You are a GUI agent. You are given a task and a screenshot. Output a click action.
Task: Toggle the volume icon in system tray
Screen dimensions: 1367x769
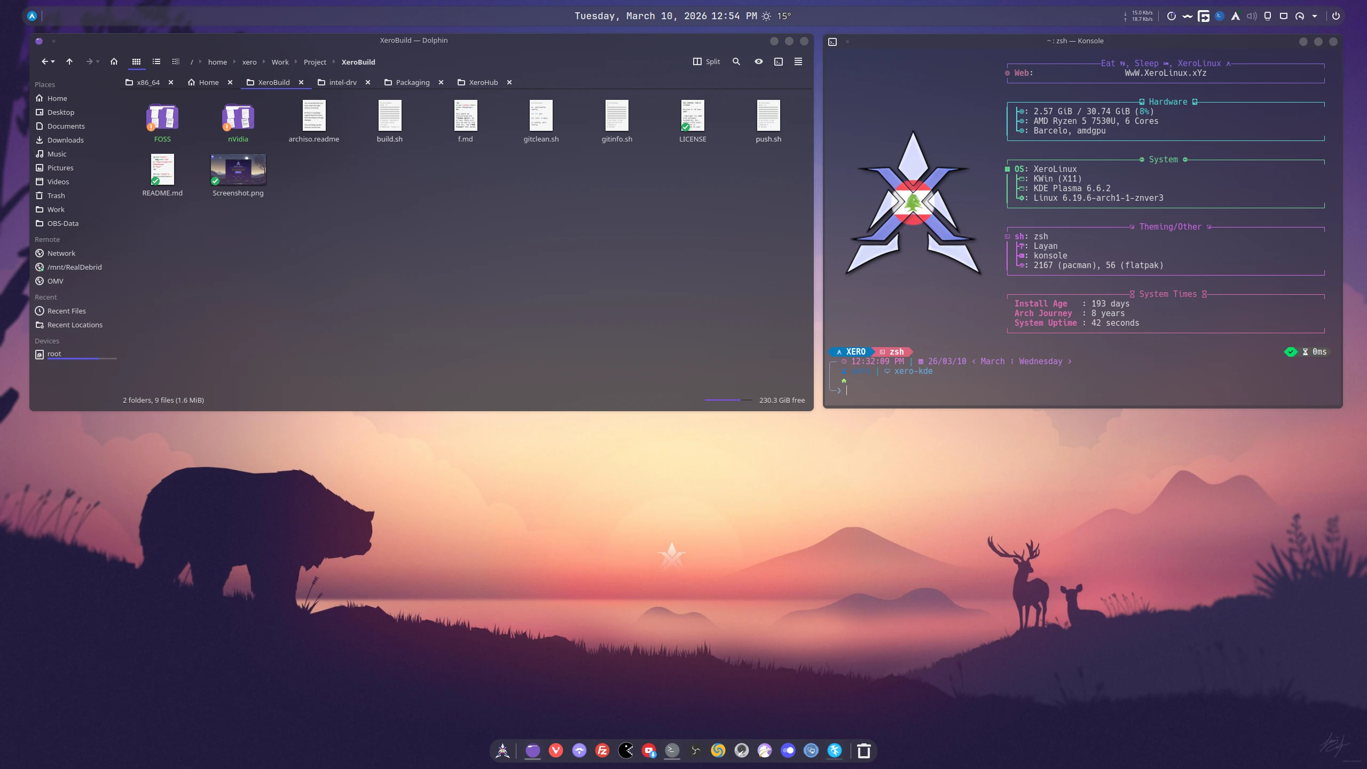(1252, 16)
